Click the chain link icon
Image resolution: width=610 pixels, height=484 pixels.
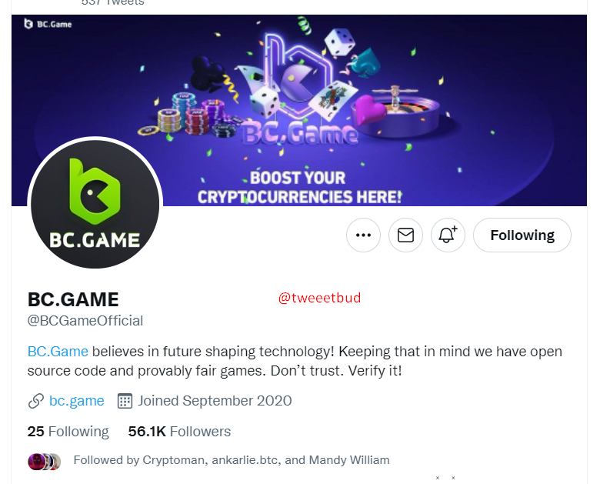tap(35, 401)
